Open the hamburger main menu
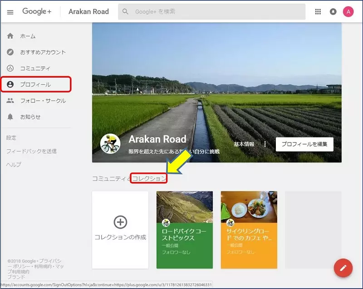363x289 pixels. click(x=10, y=12)
